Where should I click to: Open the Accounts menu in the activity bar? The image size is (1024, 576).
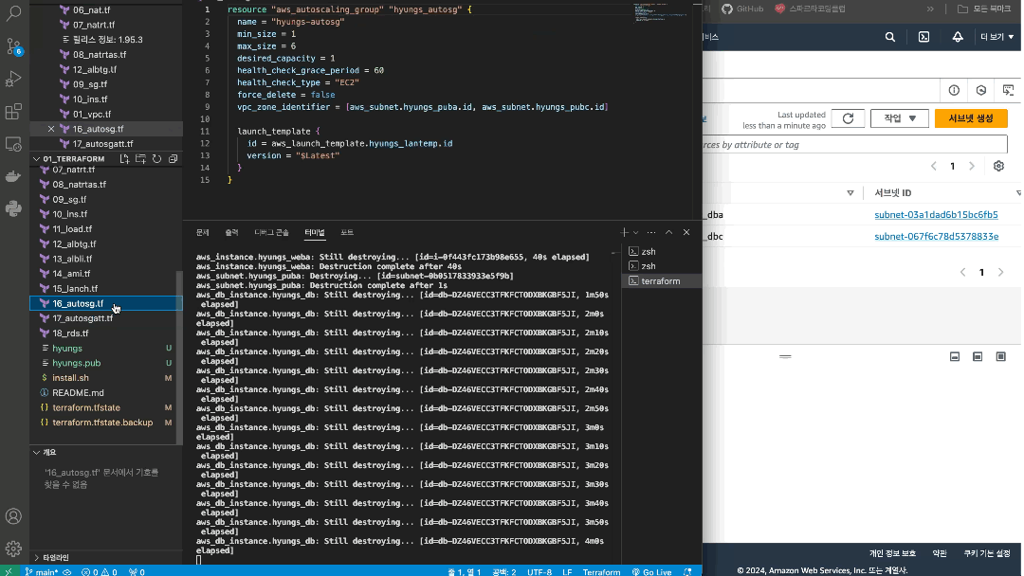coord(13,516)
